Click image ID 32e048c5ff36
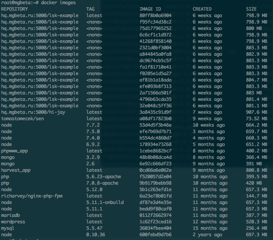This screenshot has height=240, width=273. pyautogui.click(x=156, y=105)
